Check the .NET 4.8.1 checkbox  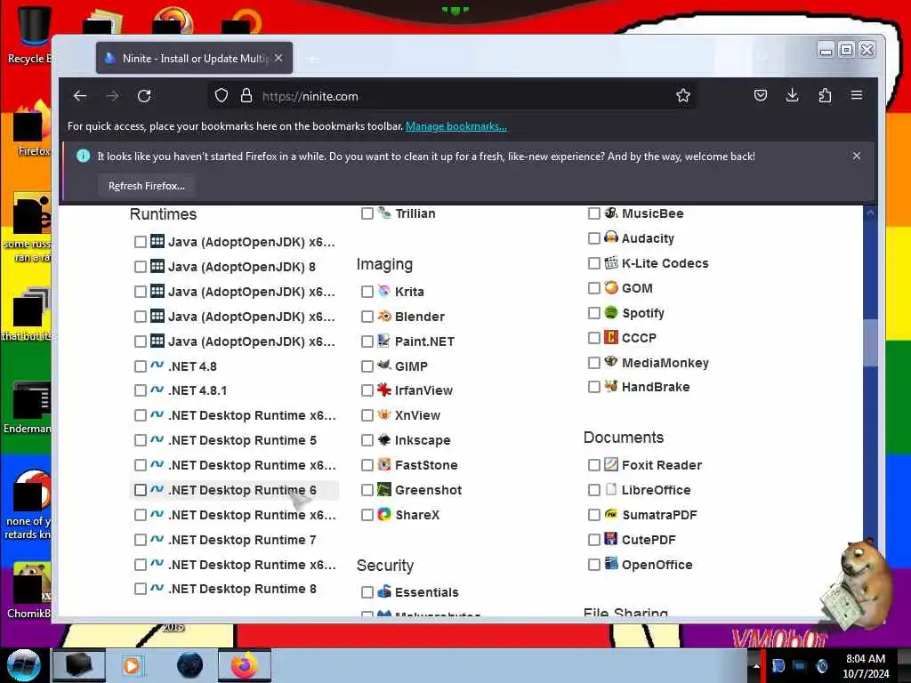[140, 390]
